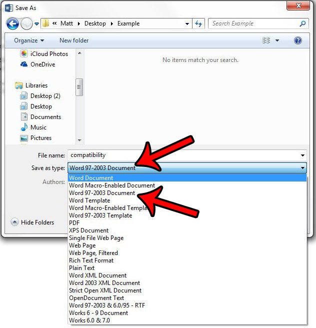This screenshot has height=328, width=316.
Task: Click the Music note icon
Action: pyautogui.click(x=24, y=127)
